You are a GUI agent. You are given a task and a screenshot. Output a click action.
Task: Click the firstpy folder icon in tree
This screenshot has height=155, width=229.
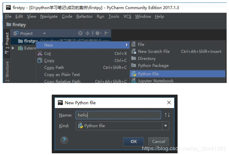click(x=21, y=41)
